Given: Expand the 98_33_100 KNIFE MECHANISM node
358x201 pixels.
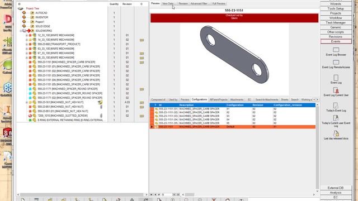Looking at the screenshot, I should pyautogui.click(x=27, y=58).
